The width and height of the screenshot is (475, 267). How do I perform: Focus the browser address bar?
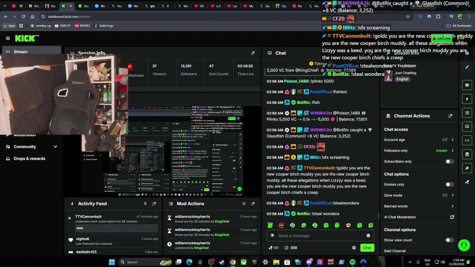pos(223,17)
